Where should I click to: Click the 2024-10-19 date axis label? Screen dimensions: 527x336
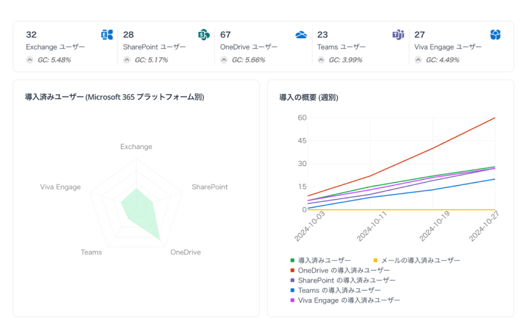click(434, 226)
